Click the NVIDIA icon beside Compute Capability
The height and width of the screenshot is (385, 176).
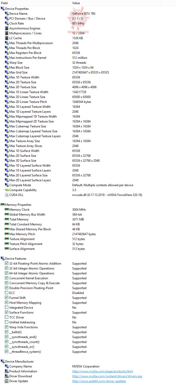(x=7, y=190)
